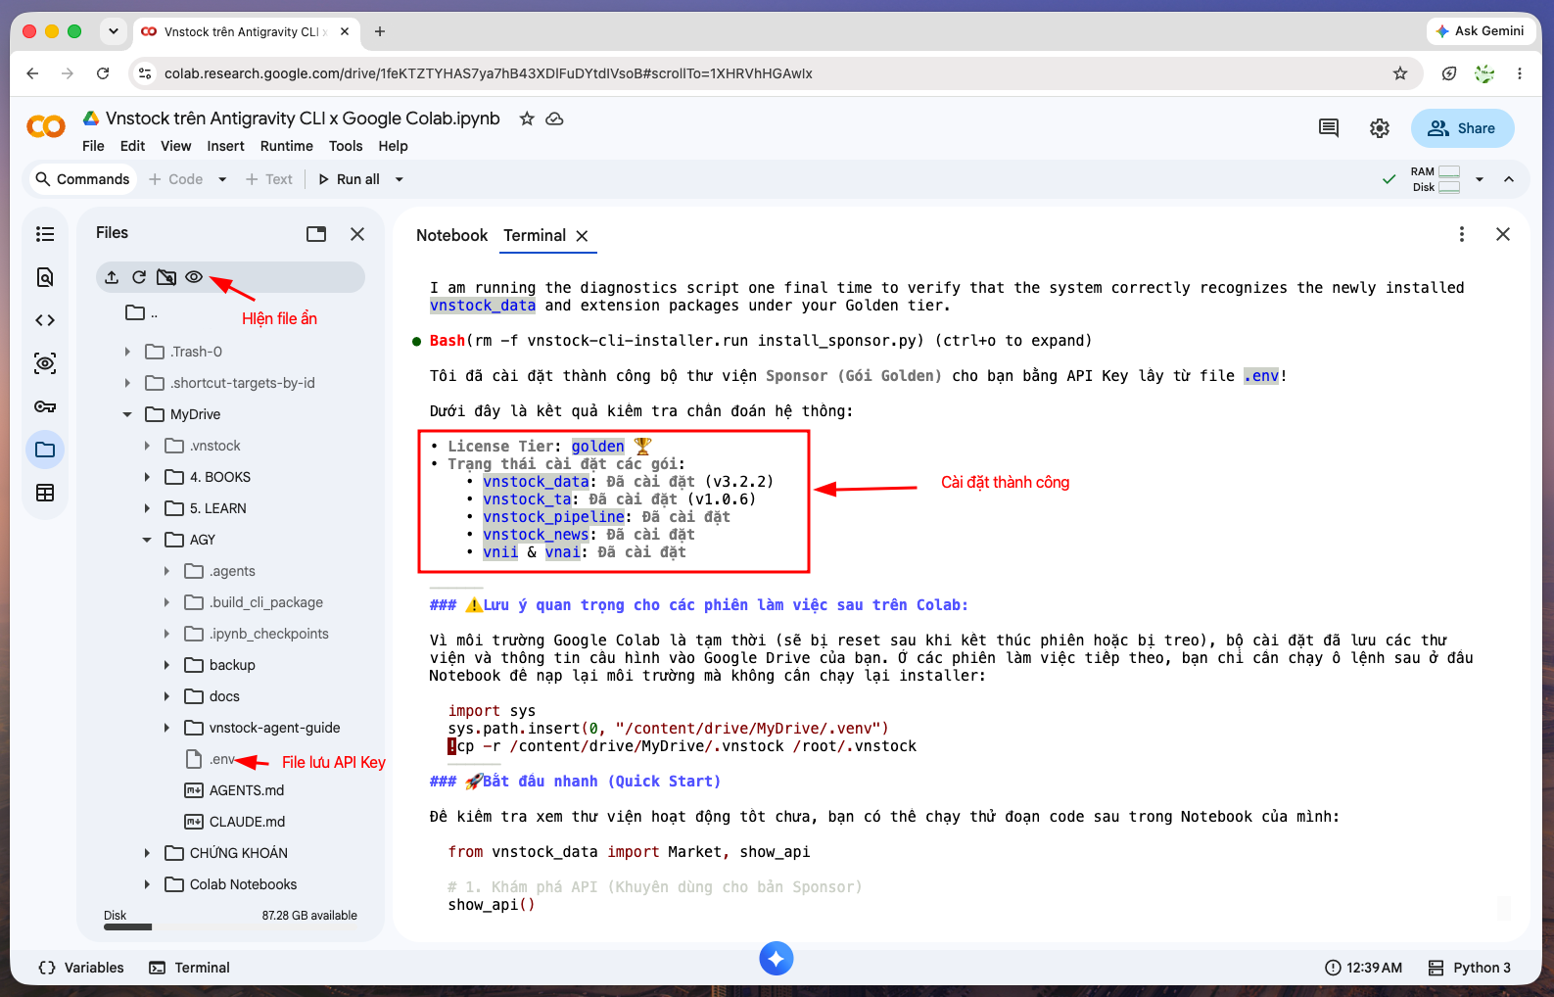Collapse the toolbar header chevron

click(x=1509, y=179)
